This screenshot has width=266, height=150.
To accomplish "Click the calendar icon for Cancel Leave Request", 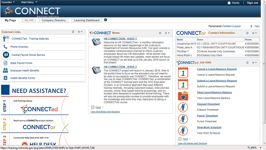I will 183,72.
